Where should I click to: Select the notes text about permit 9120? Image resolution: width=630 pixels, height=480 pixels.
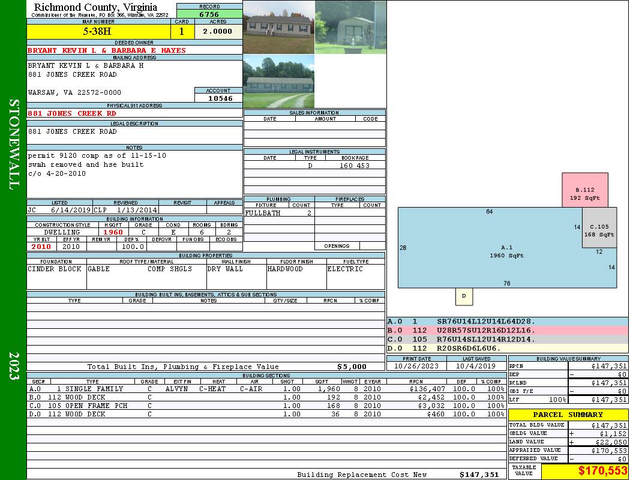click(x=97, y=156)
